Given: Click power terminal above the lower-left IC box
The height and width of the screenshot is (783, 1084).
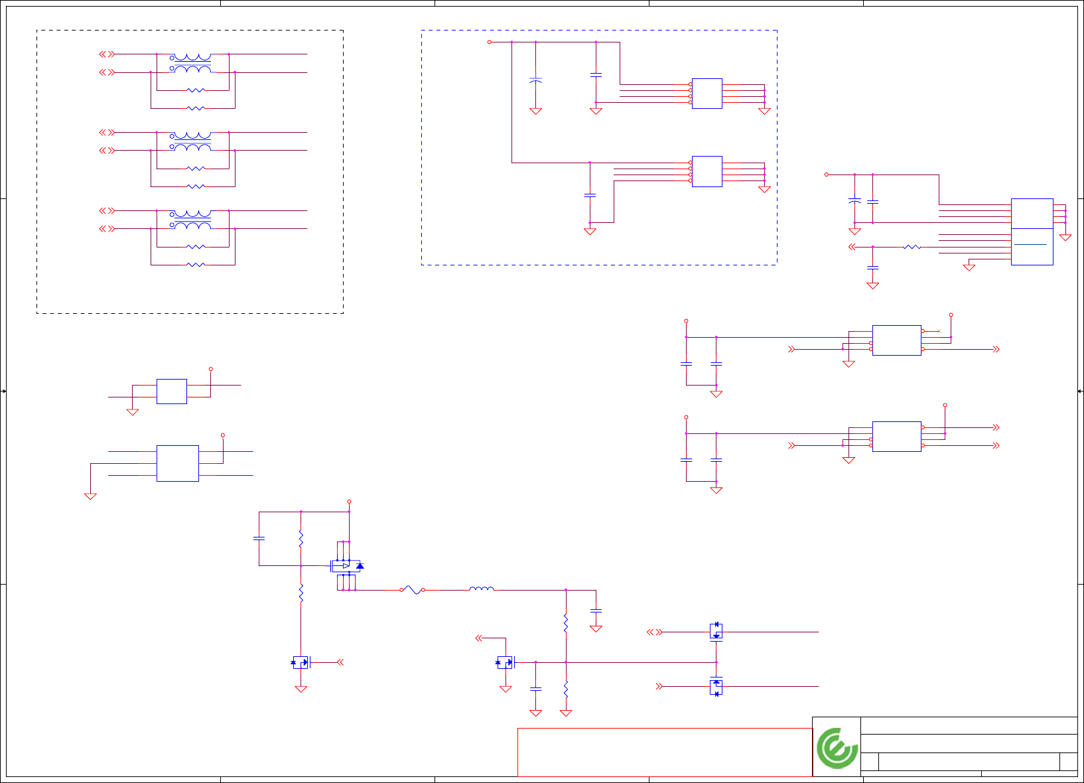Looking at the screenshot, I should [x=223, y=435].
